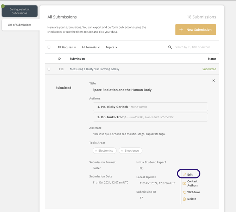Viewport: 236px width, 212px height.
Task: Click the pencil Edit icon
Action: click(x=184, y=175)
